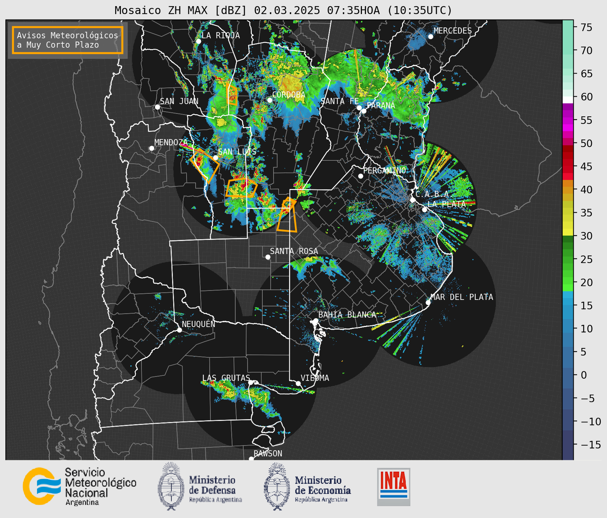Click the PARANA city label
Viewport: 607px width, 518px height.
click(381, 106)
